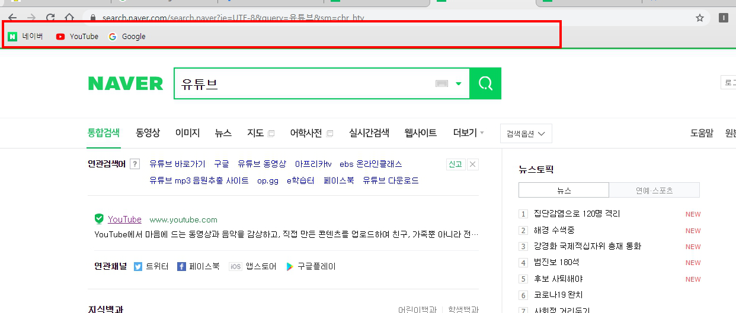Screen dimensions: 736x313
Task: Open the on-screen keyboard icon in search box
Action: (x=441, y=84)
